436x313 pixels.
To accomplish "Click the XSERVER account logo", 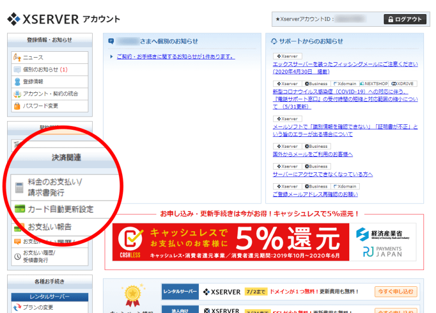I will (63, 19).
